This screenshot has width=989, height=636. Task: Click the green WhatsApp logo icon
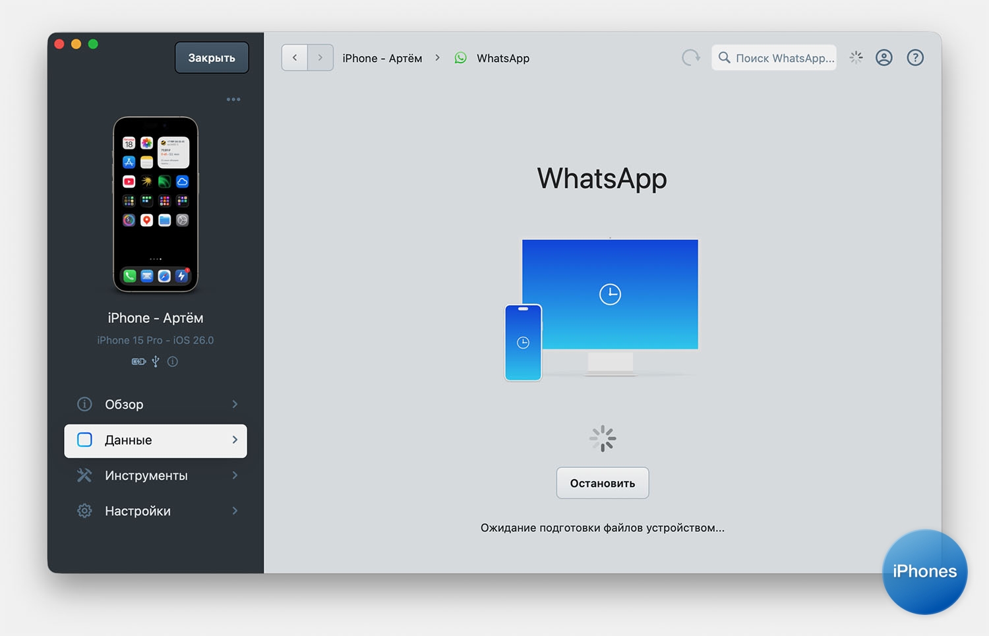pyautogui.click(x=461, y=58)
